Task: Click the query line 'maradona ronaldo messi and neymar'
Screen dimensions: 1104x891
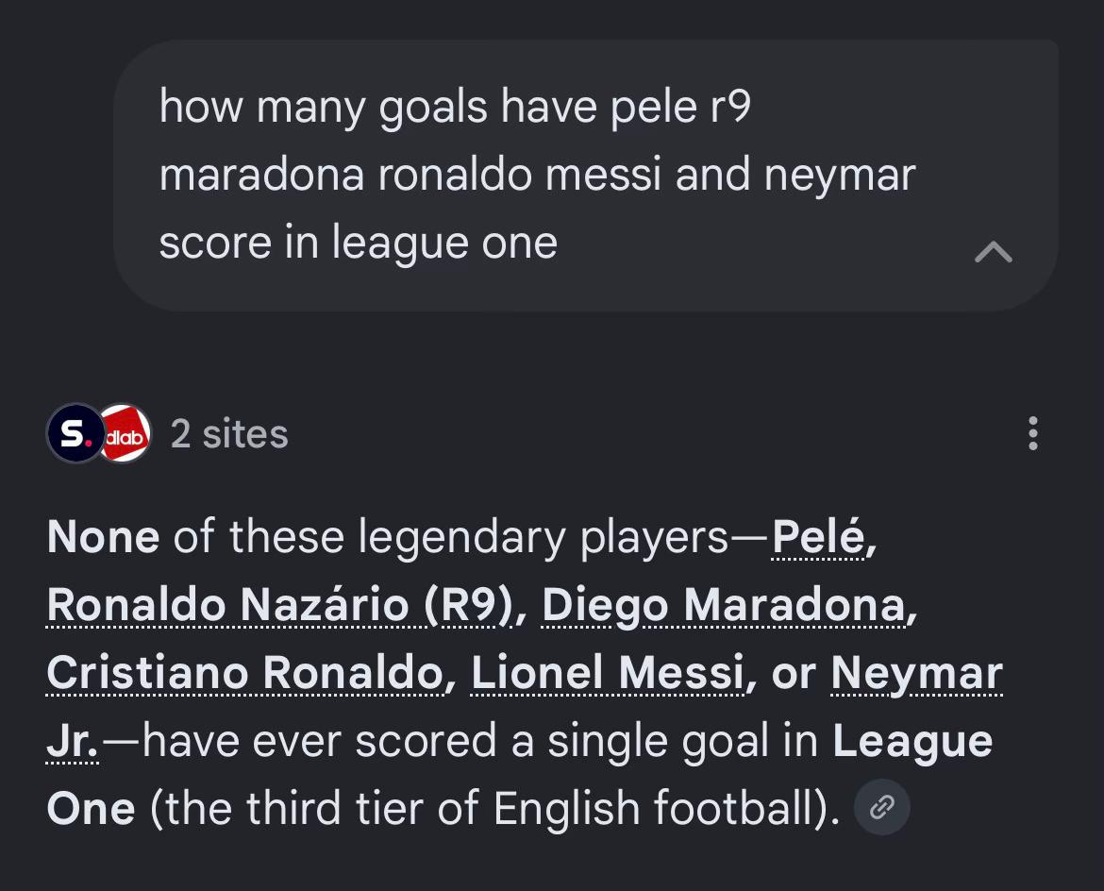Action: 537,175
